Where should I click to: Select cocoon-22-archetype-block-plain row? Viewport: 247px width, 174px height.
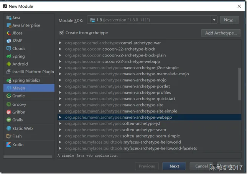pos(149,55)
